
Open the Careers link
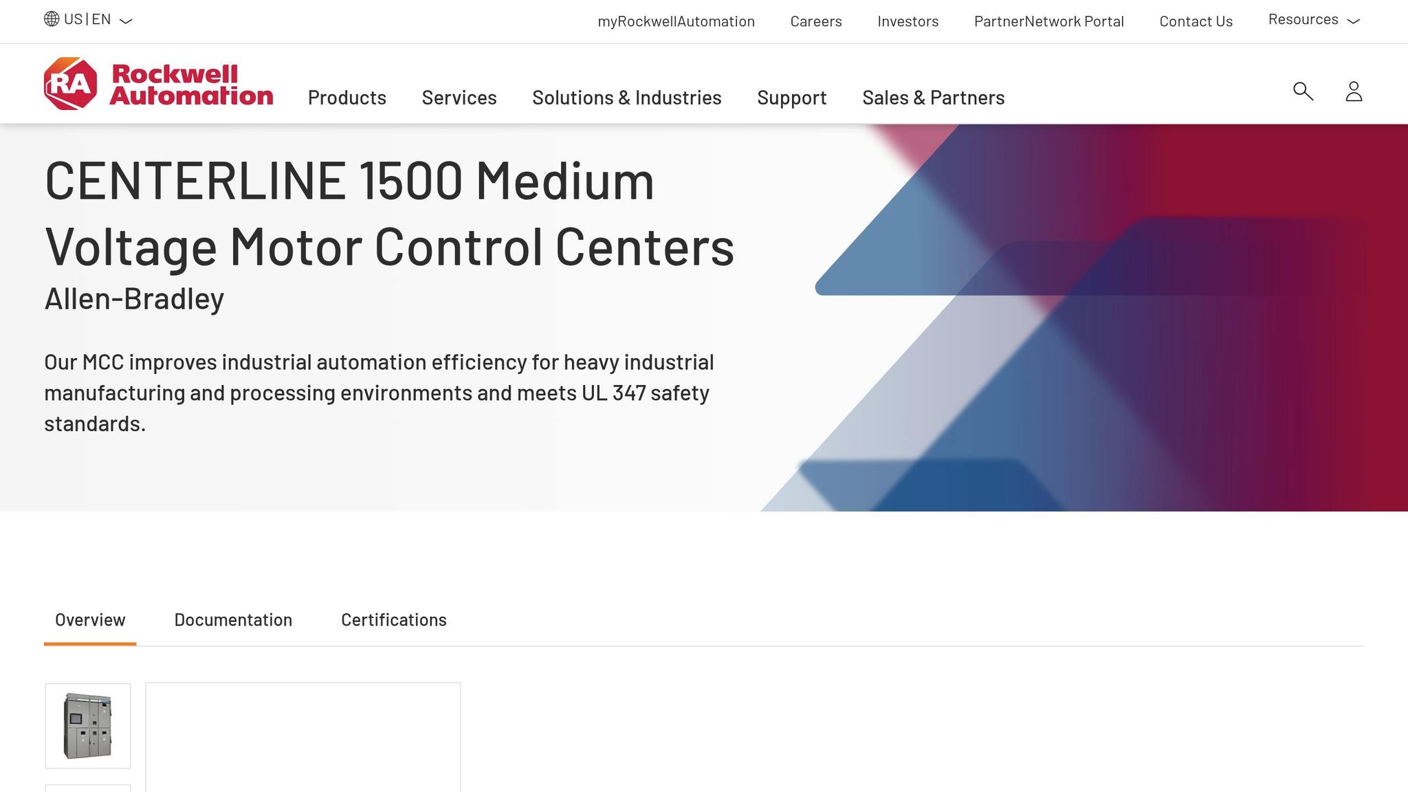pos(816,21)
